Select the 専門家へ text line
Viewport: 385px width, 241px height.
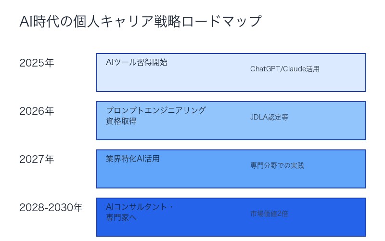tap(121, 217)
